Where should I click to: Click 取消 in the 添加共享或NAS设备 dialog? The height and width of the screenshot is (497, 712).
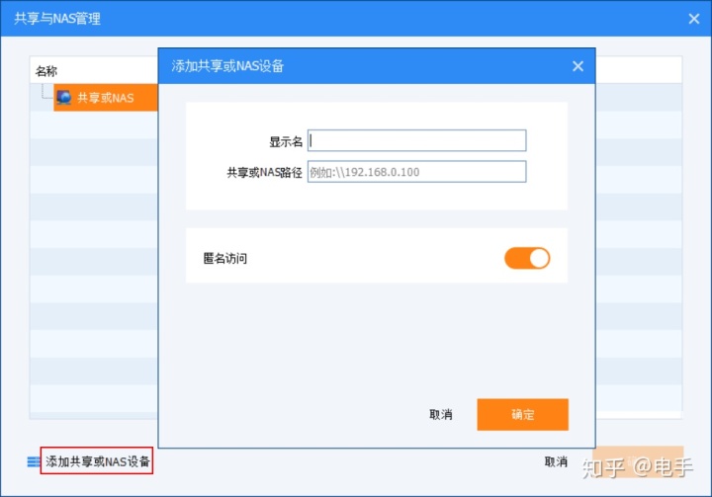tap(441, 415)
